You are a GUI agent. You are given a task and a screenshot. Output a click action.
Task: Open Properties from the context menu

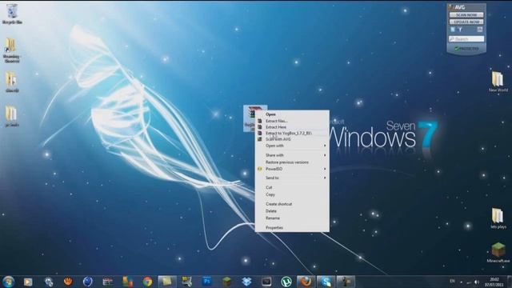pyautogui.click(x=292, y=228)
